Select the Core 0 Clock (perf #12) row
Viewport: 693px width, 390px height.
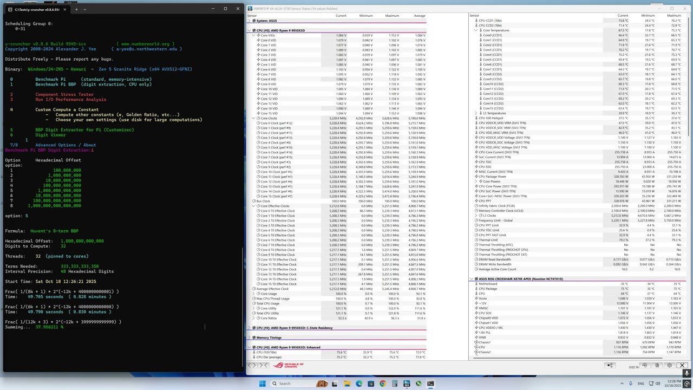point(337,123)
